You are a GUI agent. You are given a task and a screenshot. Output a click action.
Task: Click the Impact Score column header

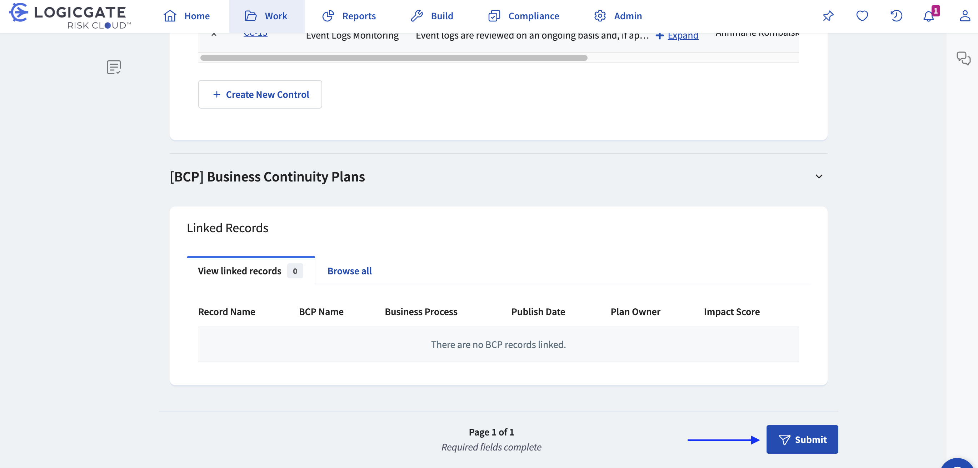[732, 312]
